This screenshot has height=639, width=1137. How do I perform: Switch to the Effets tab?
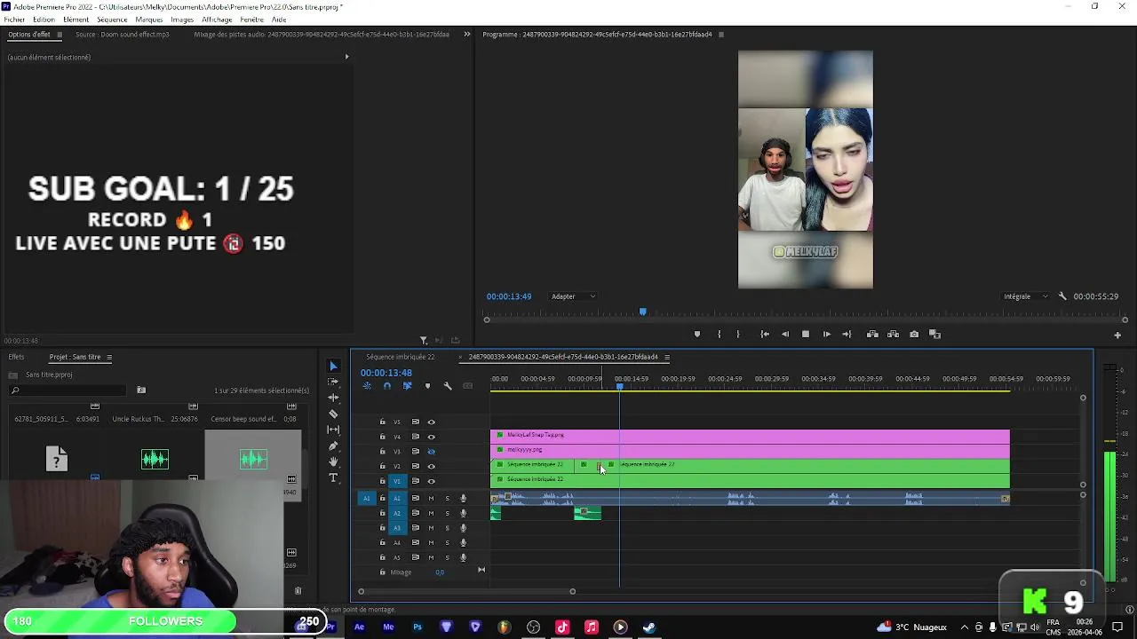(16, 357)
